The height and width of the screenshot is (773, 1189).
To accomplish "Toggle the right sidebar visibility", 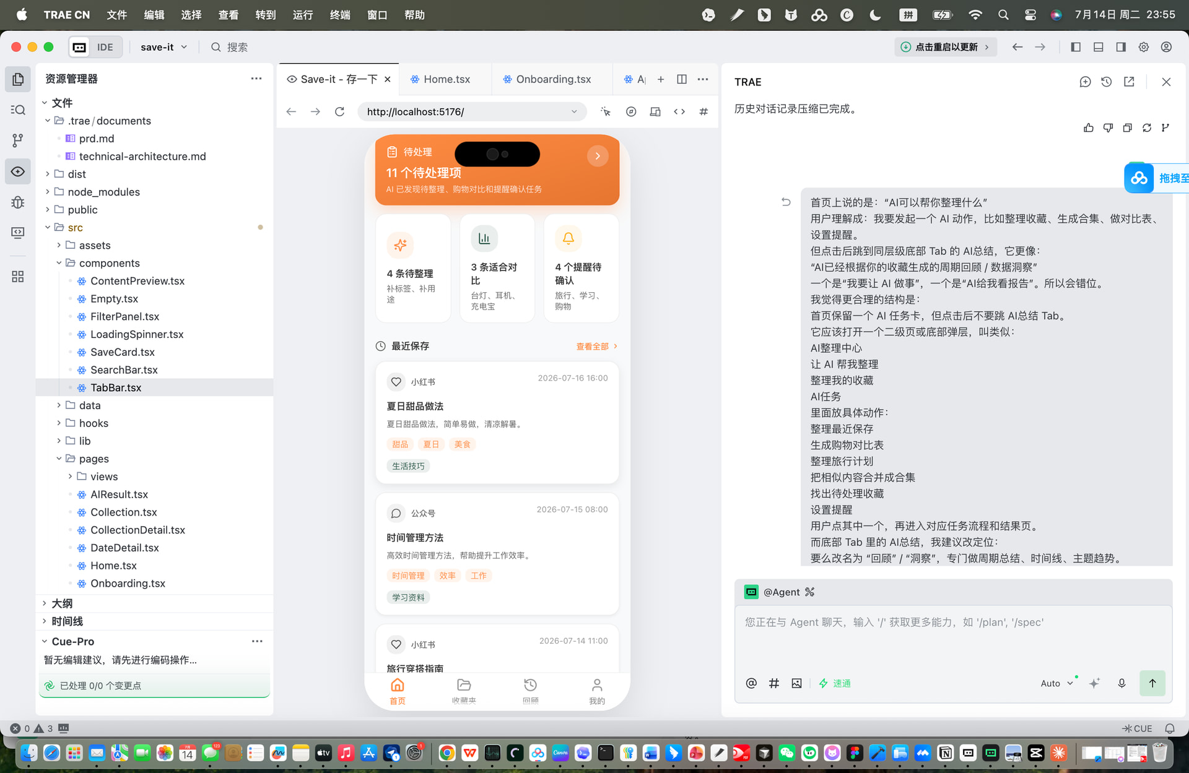I will pos(1121,47).
